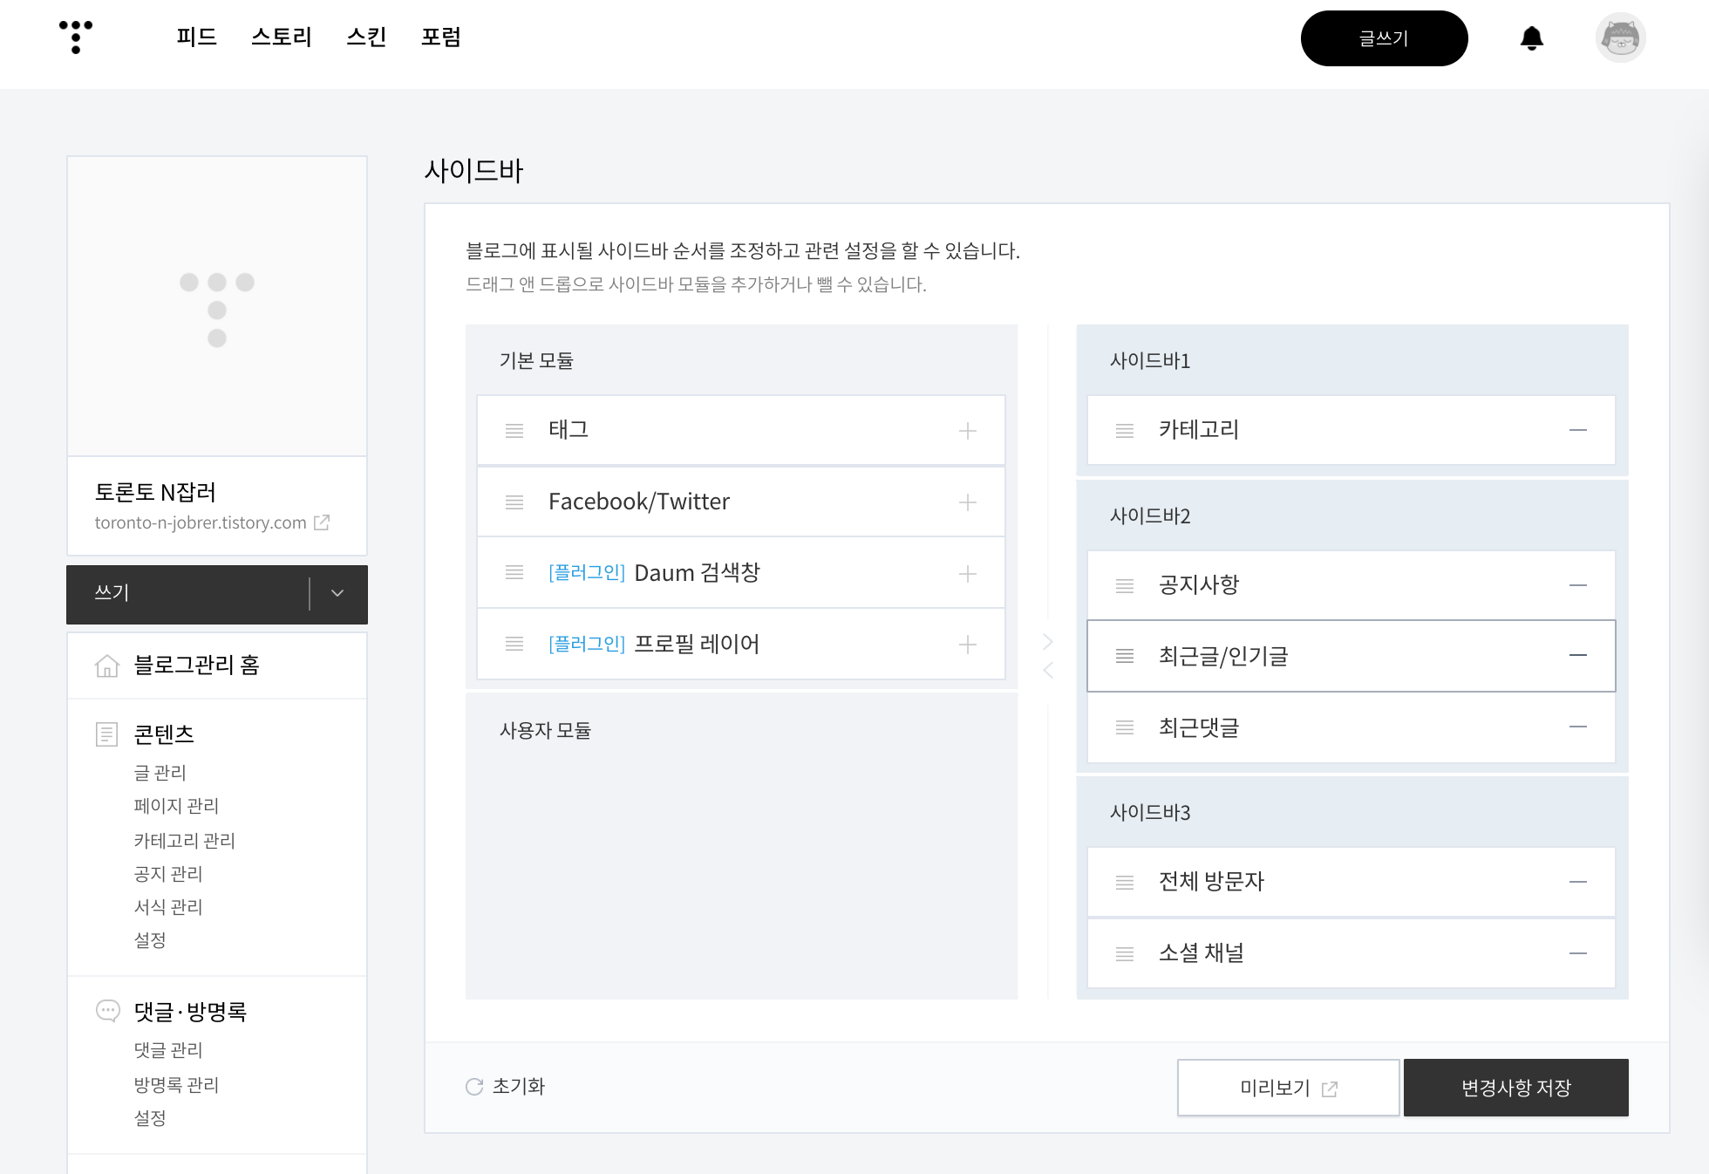Add 태그 module with plus icon

[967, 431]
